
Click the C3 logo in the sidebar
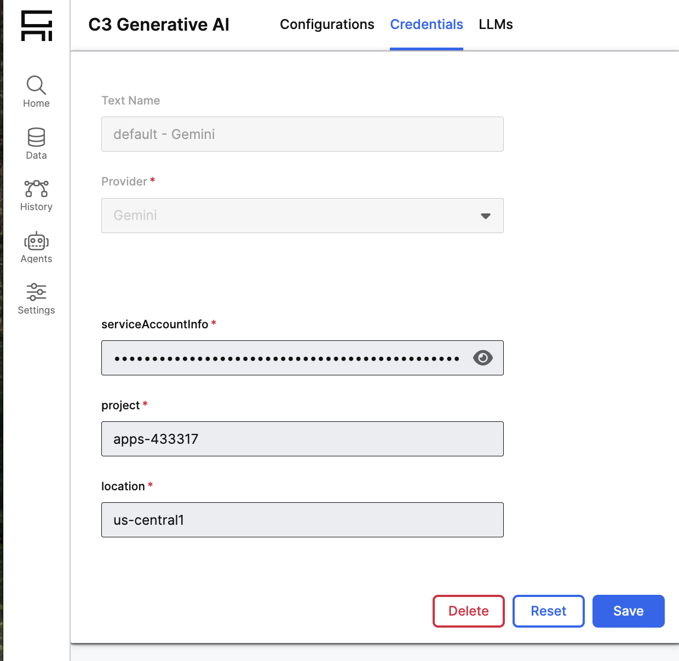[37, 26]
